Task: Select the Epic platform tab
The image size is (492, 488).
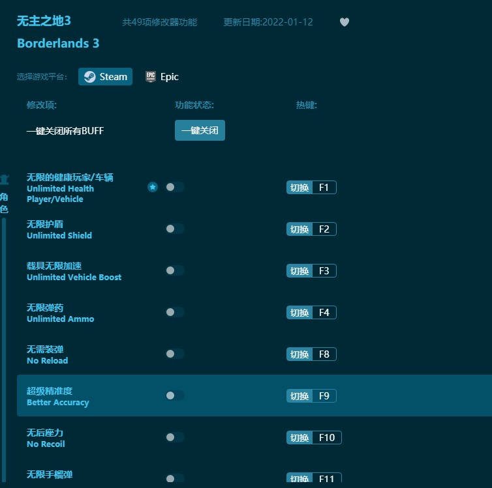Action: coord(162,77)
